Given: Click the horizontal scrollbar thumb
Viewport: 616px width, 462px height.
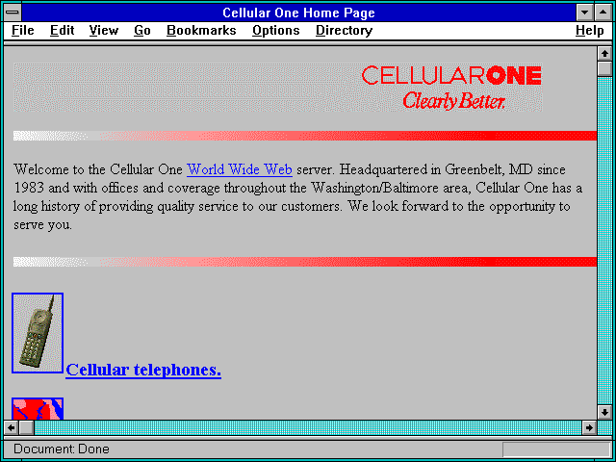Looking at the screenshot, I should click(x=26, y=427).
